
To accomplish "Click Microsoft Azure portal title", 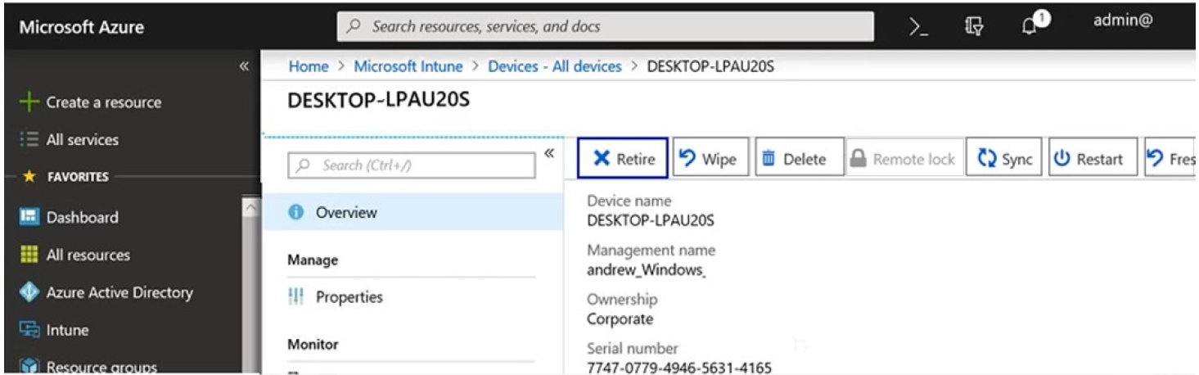I will click(x=82, y=27).
